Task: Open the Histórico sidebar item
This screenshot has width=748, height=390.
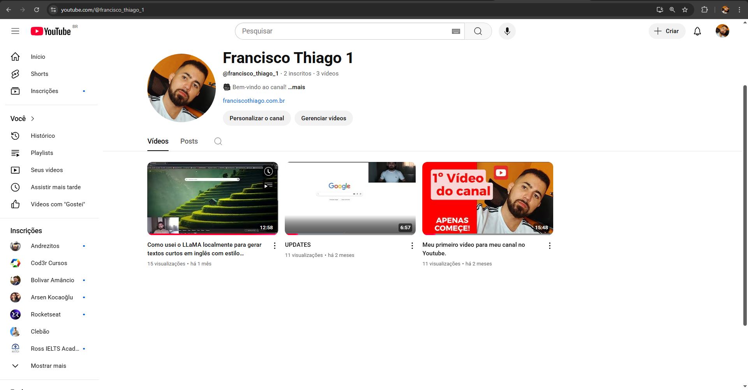Action: pyautogui.click(x=43, y=135)
